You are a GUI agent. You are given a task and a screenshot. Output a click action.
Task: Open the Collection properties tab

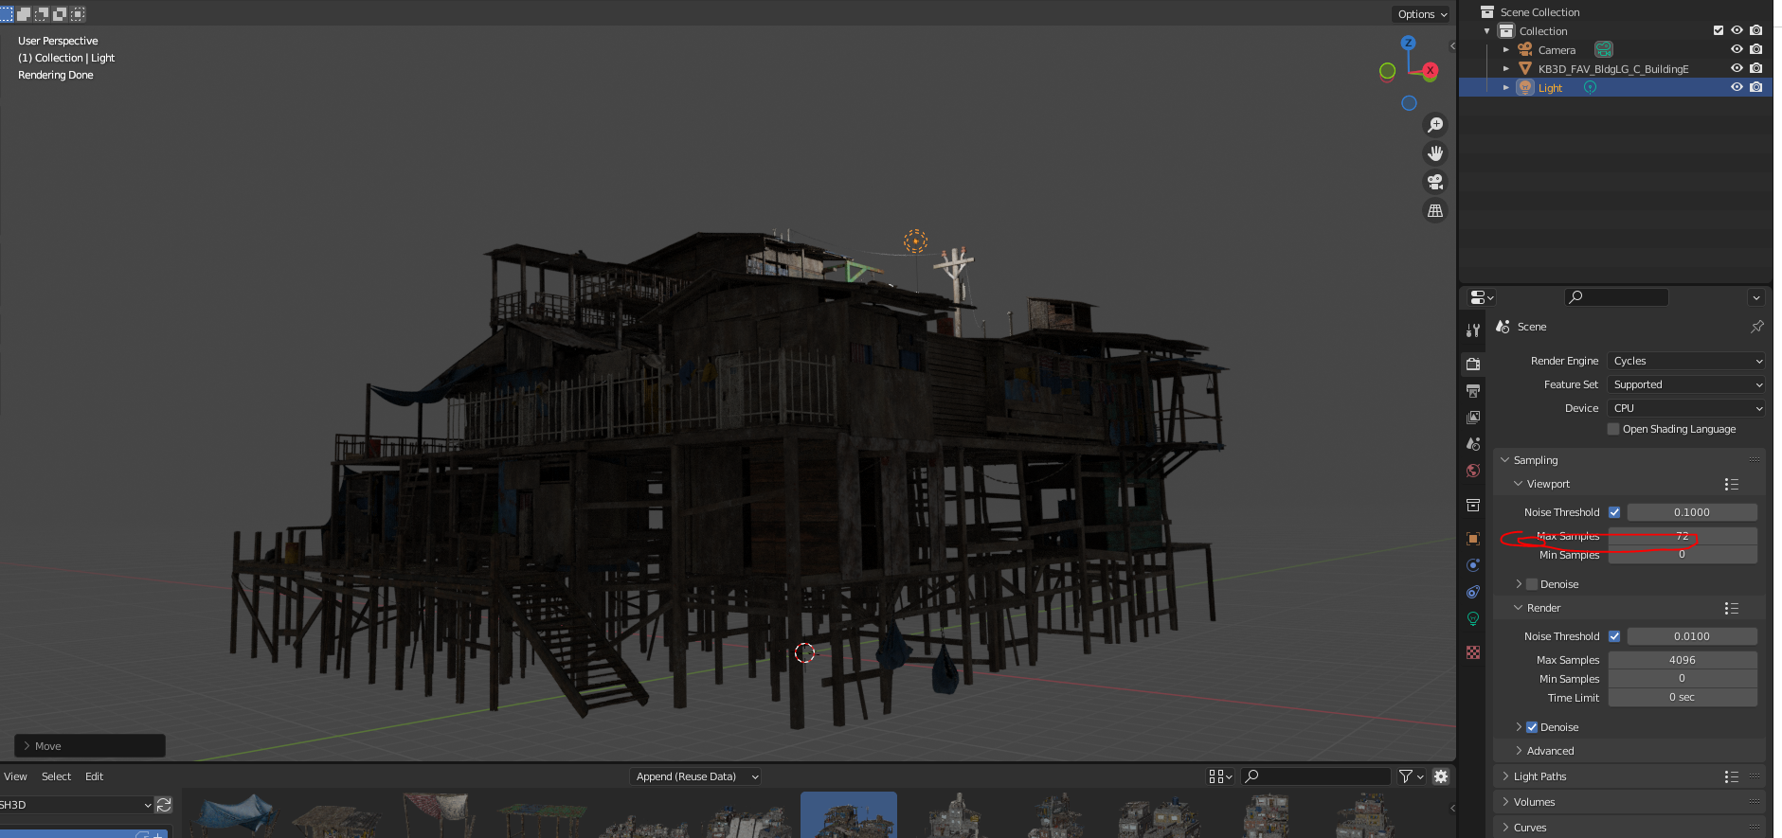(1473, 505)
